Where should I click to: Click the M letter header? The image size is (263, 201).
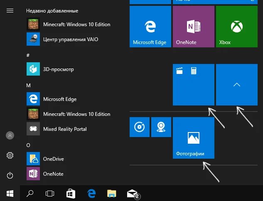28,85
